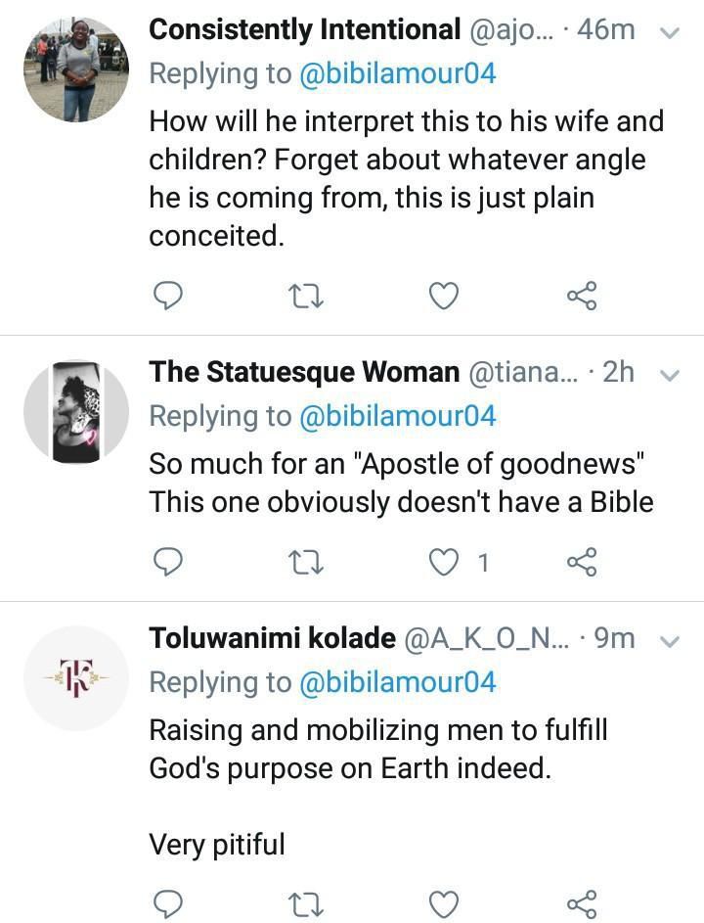Share Toluwanimi kolade's tweet
Image resolution: width=704 pixels, height=923 pixels.
[582, 902]
